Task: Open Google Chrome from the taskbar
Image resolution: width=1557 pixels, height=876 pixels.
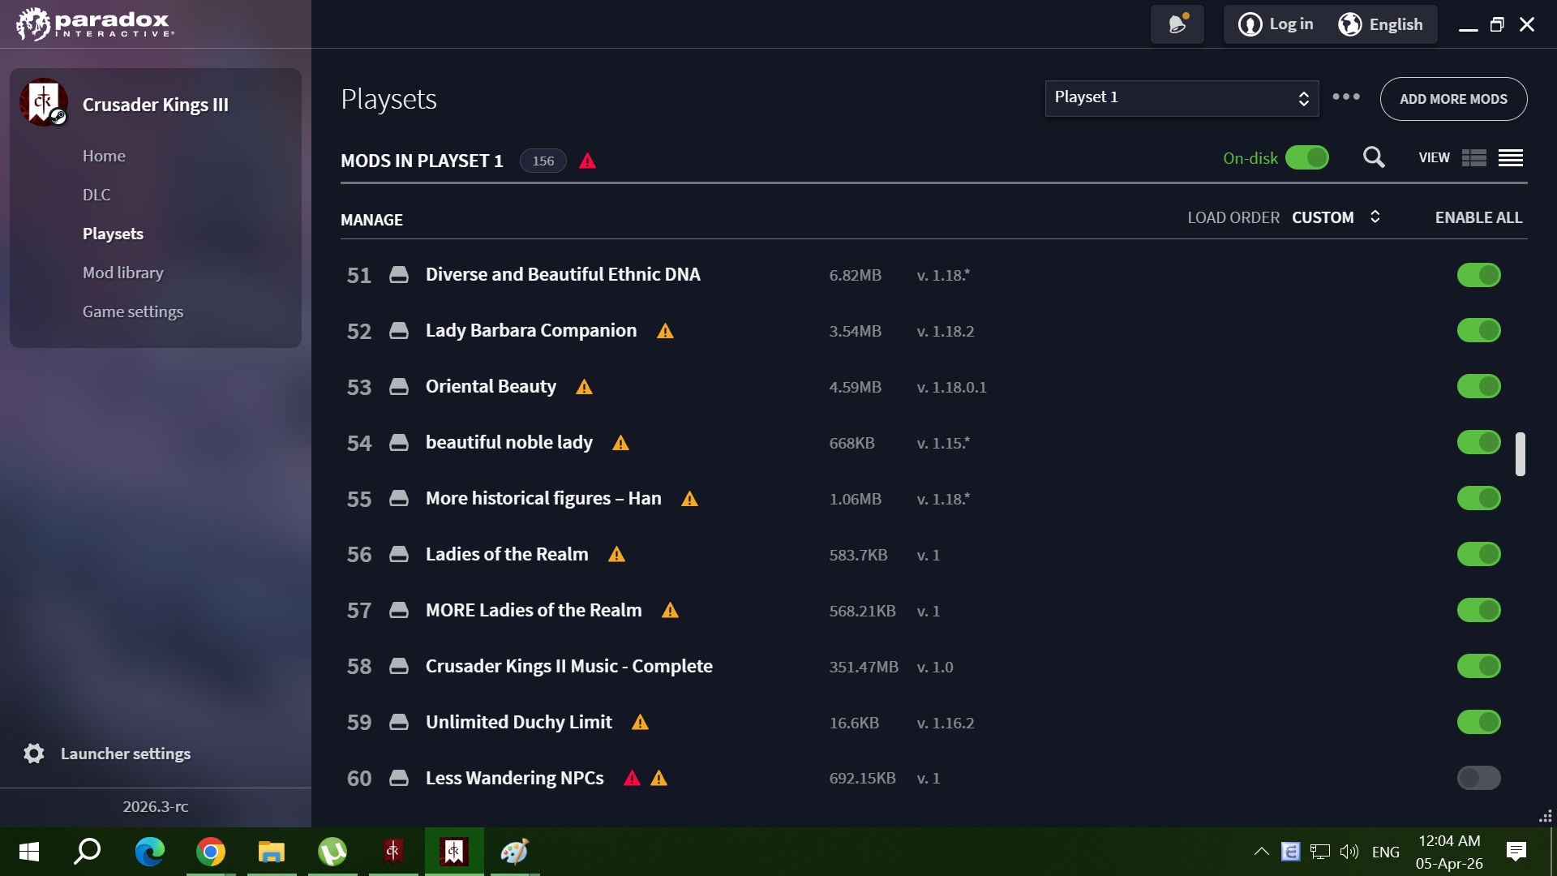Action: pos(211,852)
